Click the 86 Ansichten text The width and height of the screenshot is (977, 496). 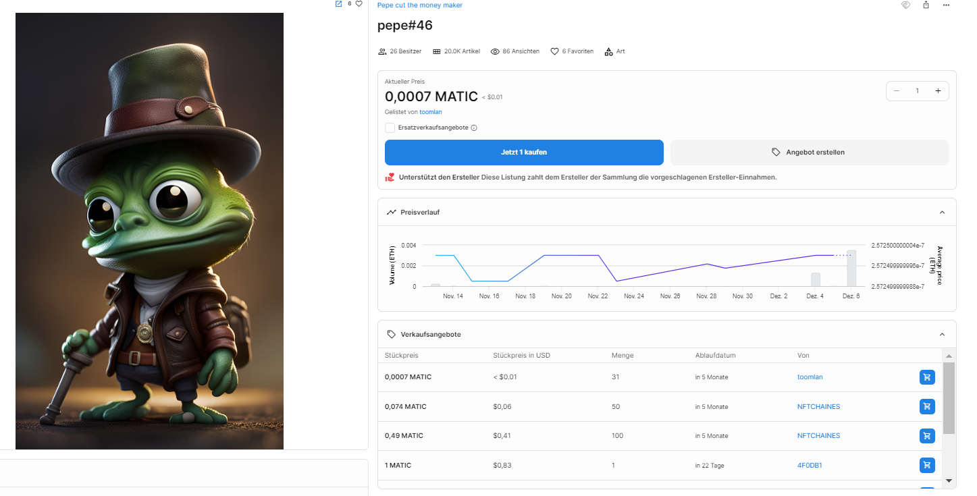click(x=521, y=51)
